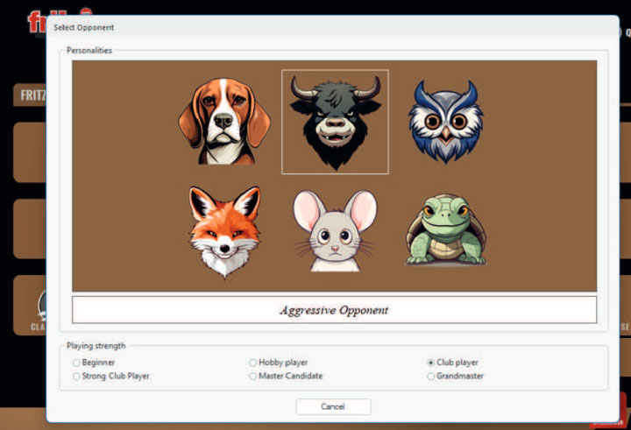Enable the Strong Club Player option
631x430 pixels.
coord(77,377)
